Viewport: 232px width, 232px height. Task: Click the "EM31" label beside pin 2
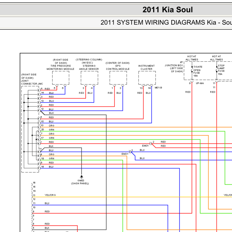coord(145,146)
